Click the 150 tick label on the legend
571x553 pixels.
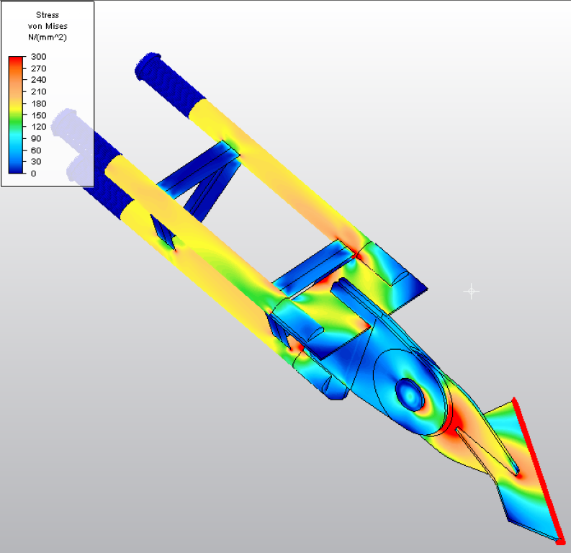point(39,115)
